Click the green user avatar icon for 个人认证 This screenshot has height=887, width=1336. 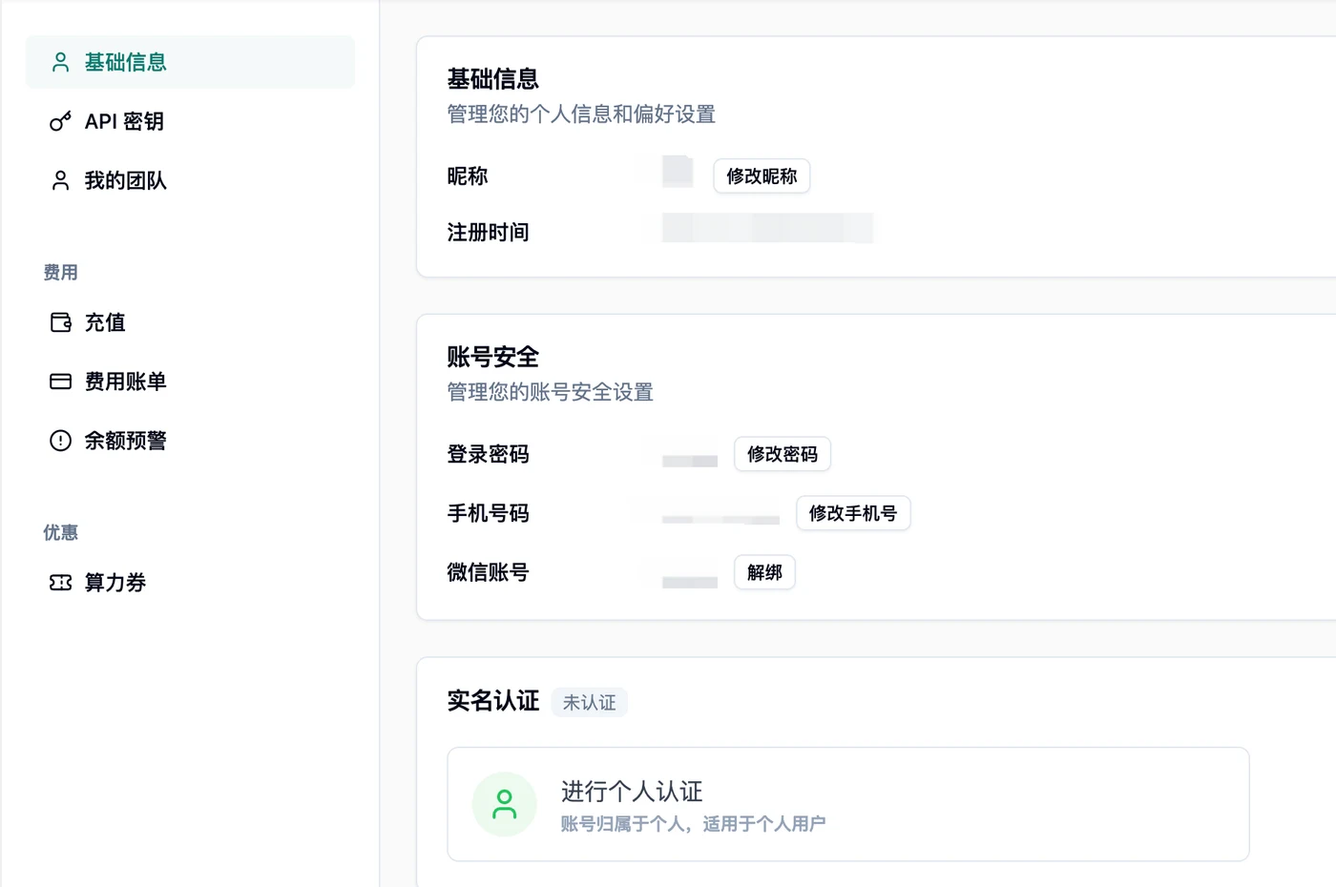(x=504, y=804)
